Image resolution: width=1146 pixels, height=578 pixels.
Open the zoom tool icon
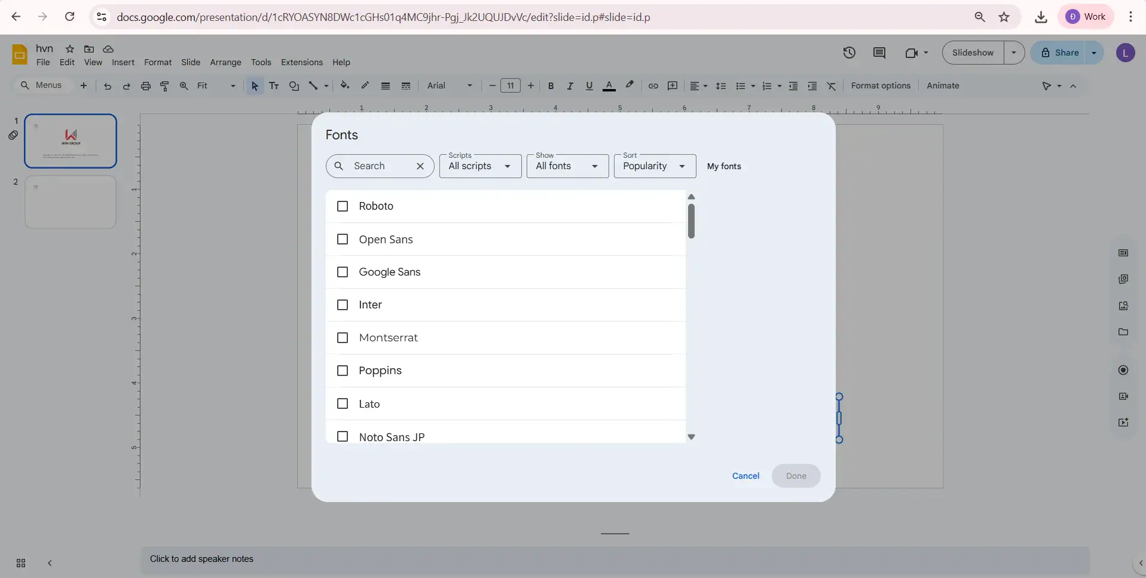[184, 86]
